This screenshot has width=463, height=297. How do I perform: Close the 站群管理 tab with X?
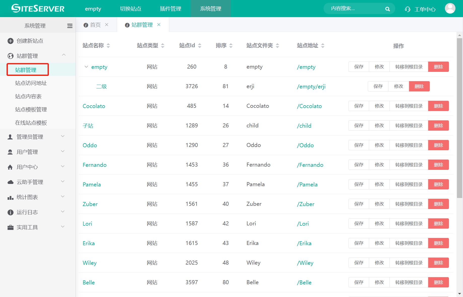coord(159,25)
